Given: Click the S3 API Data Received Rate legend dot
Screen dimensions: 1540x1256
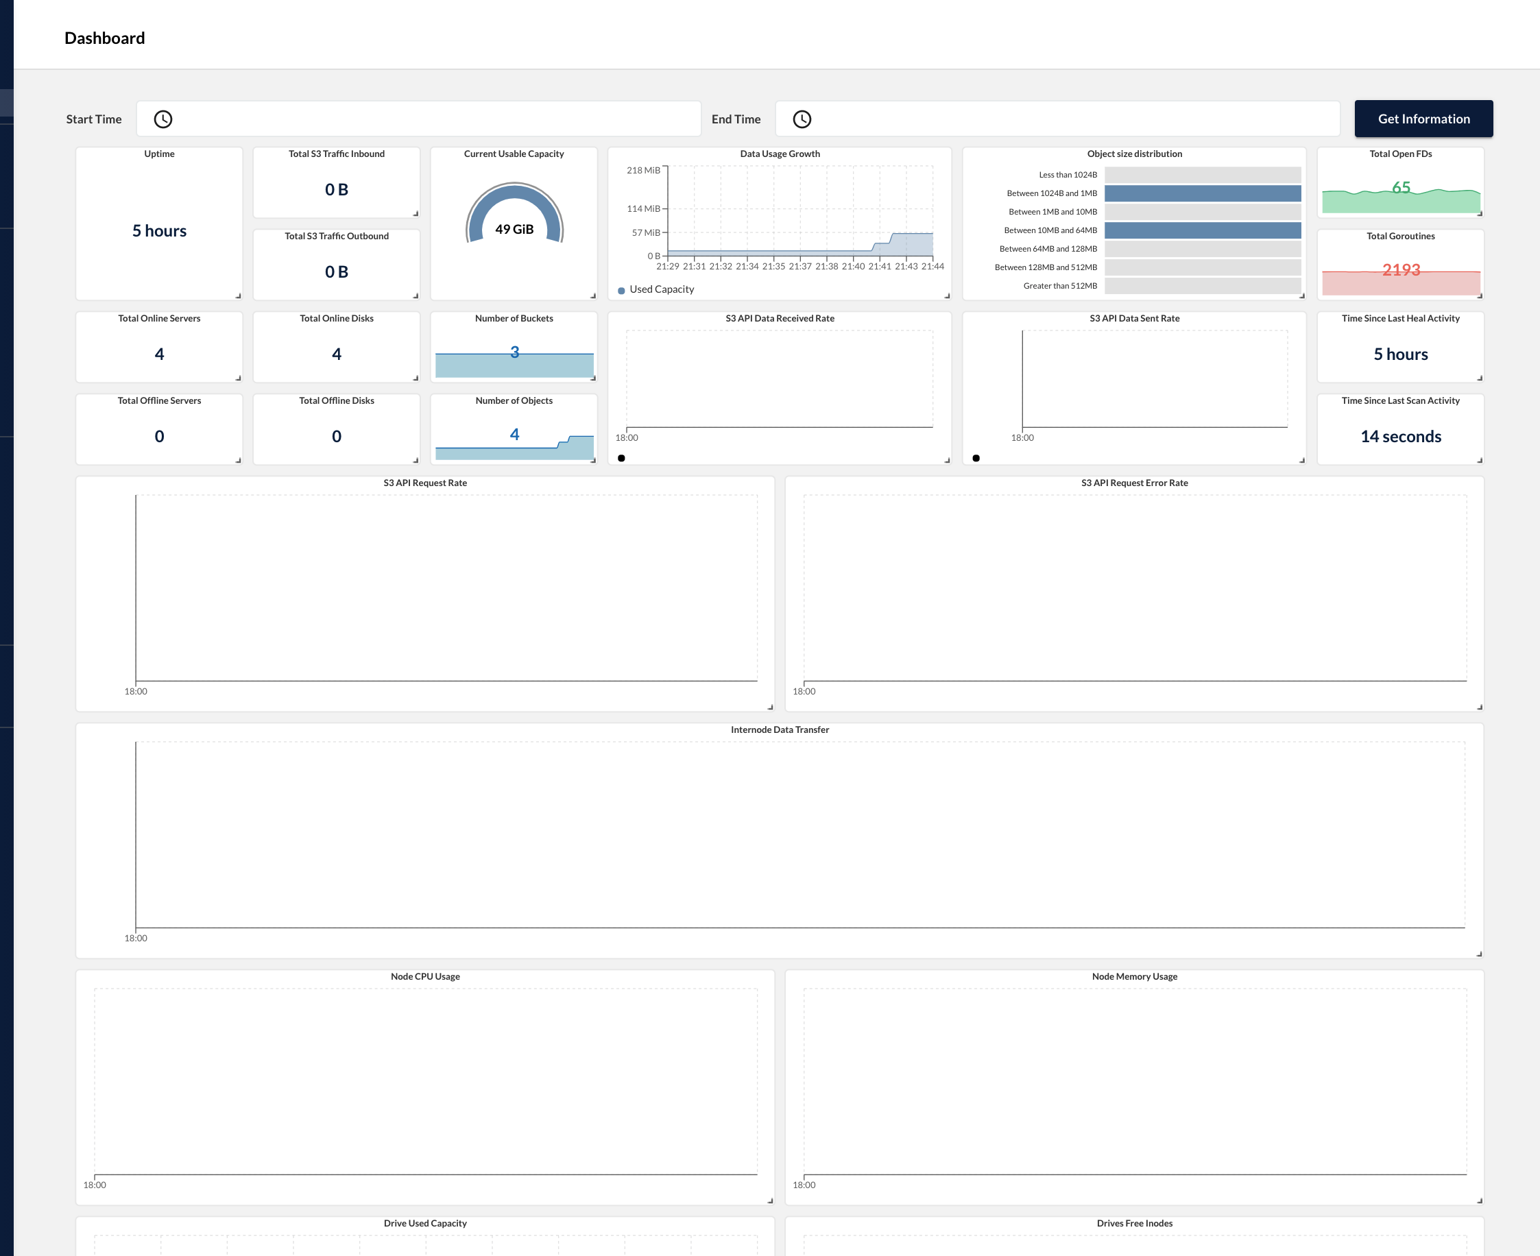Looking at the screenshot, I should click(x=622, y=458).
